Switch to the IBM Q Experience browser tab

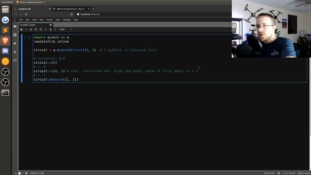[x=71, y=9]
